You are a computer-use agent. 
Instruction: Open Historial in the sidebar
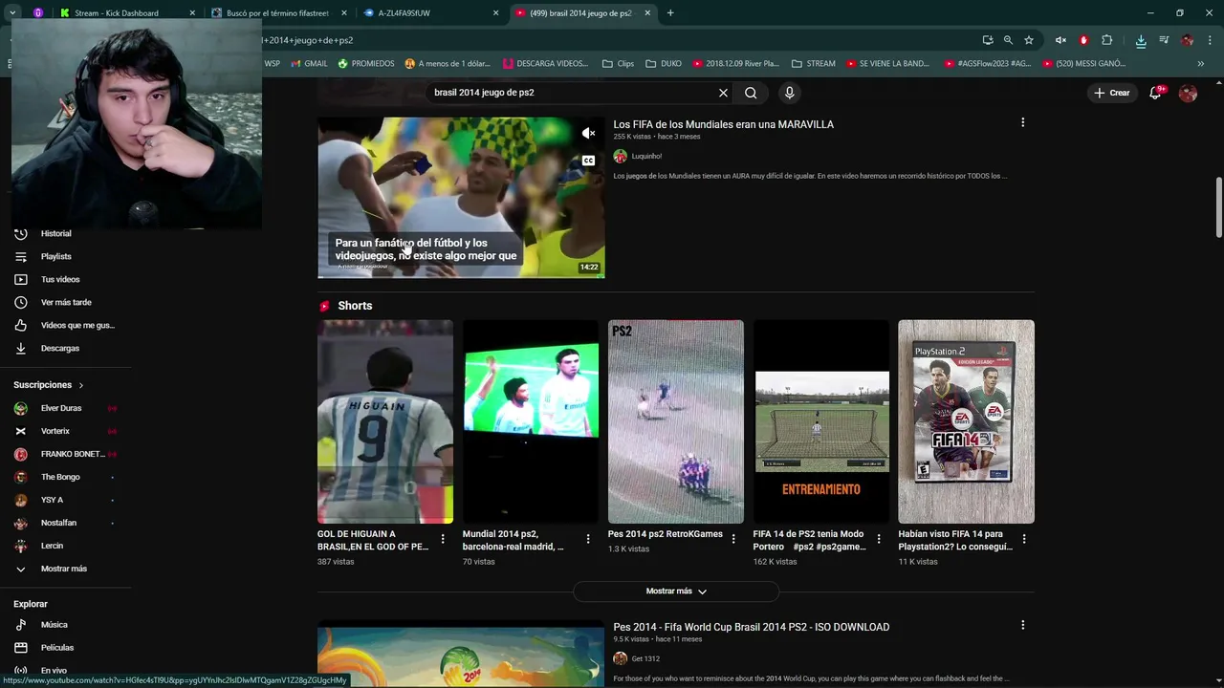(55, 233)
